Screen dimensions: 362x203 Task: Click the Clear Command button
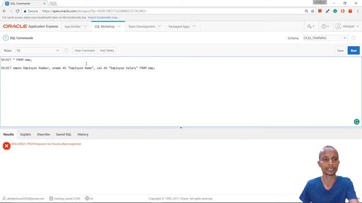[84, 50]
